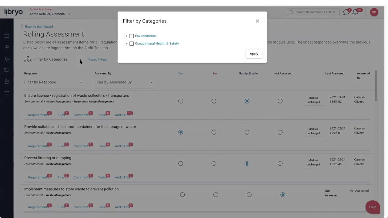The image size is (388, 218).
Task: Click 'Prevent littering or dumping' title
Action: pyautogui.click(x=48, y=158)
